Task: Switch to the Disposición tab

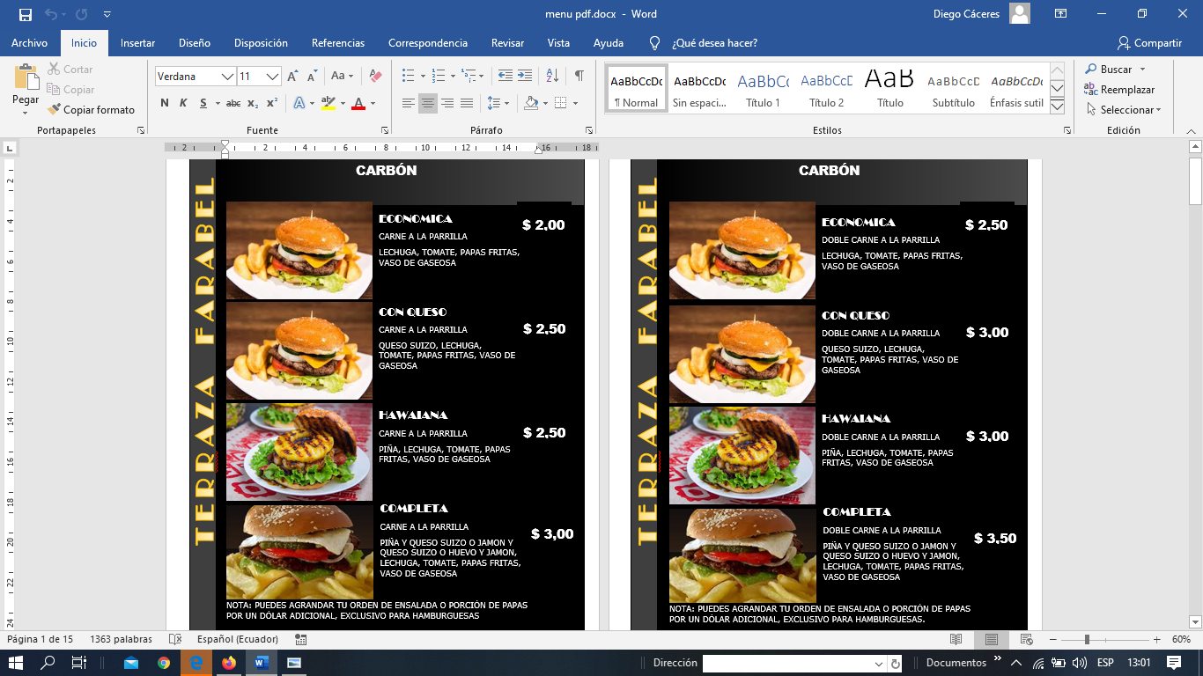Action: click(261, 43)
